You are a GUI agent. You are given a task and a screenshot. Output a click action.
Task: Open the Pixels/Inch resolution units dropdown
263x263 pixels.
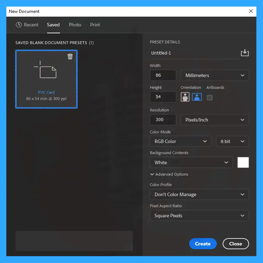[215, 120]
